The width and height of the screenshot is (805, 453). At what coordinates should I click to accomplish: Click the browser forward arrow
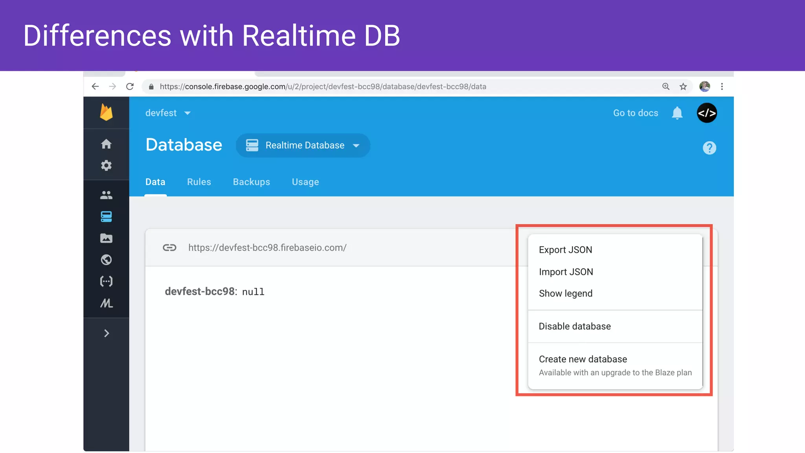pyautogui.click(x=112, y=87)
